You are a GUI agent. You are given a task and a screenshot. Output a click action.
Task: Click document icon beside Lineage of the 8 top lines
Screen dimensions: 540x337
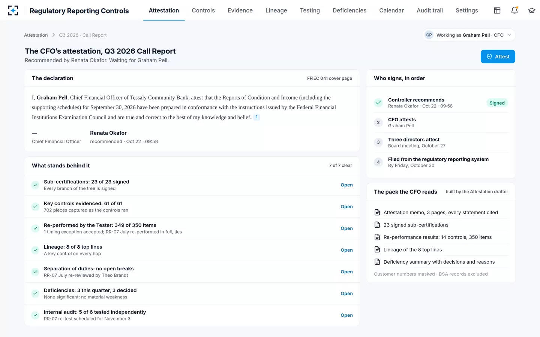coord(377,249)
